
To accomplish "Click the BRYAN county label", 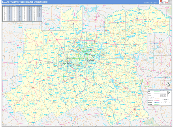I will (x=108, y=8).
